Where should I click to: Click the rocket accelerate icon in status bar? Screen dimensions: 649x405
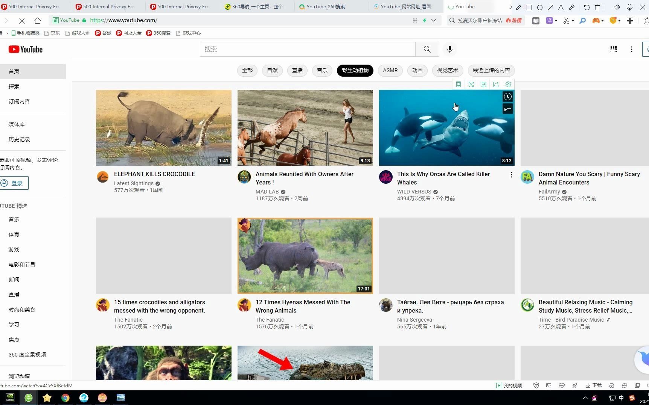(x=575, y=385)
